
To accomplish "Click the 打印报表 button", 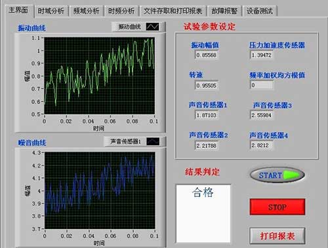I will [277, 236].
